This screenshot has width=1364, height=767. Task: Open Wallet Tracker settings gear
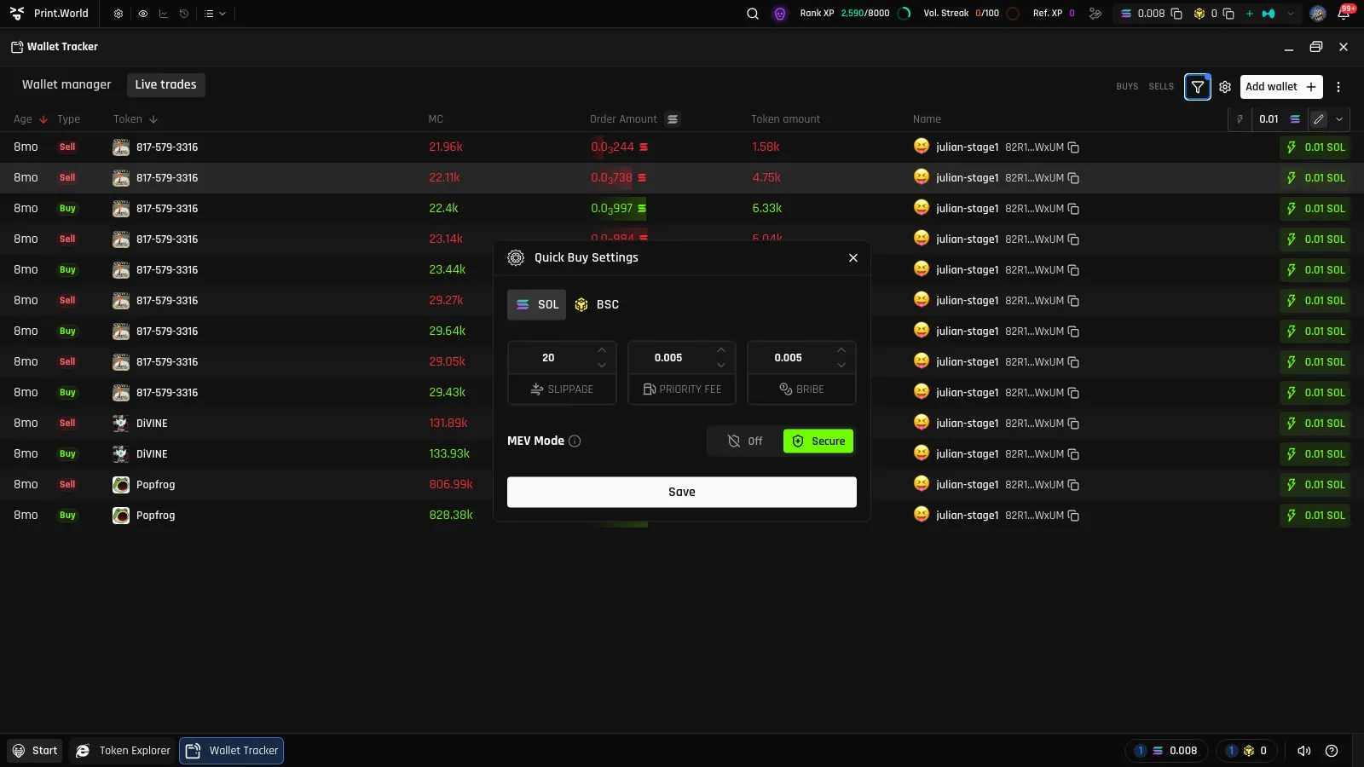pos(1225,87)
